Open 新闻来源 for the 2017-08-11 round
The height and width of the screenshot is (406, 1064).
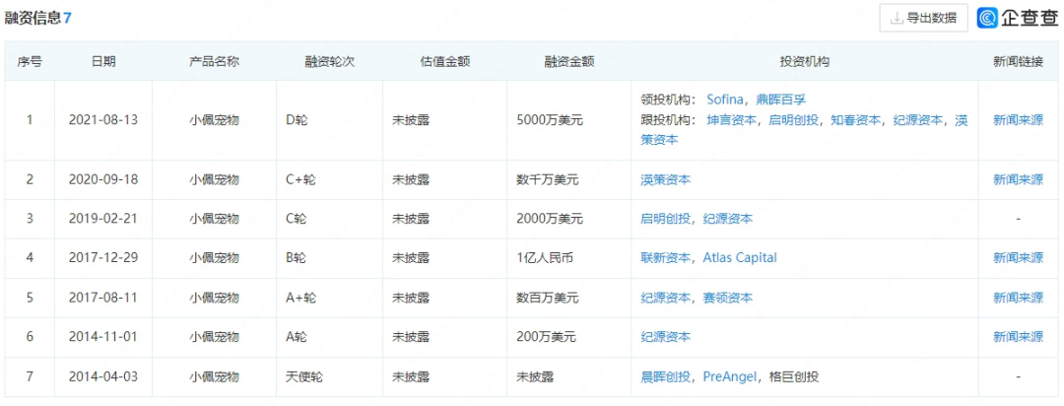click(1018, 298)
